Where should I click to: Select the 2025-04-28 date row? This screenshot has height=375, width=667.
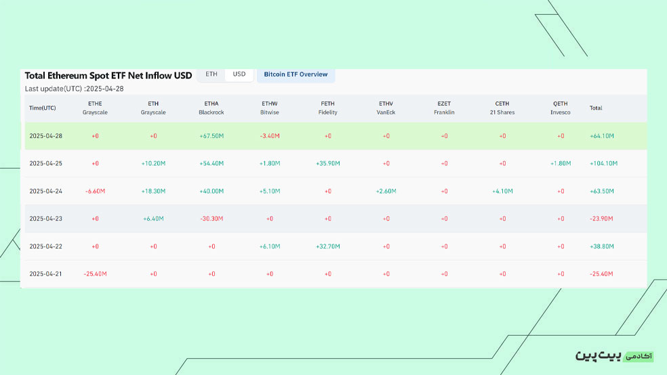pyautogui.click(x=336, y=136)
